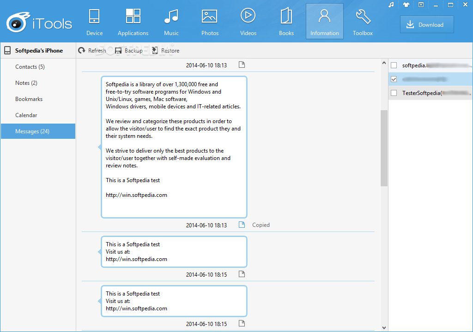Viewport: 473px width, 332px height.
Task: Check the TesterSoftpedia conversation checkbox
Action: click(394, 93)
